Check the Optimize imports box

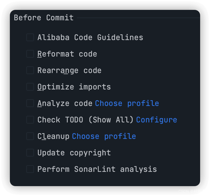[30, 87]
